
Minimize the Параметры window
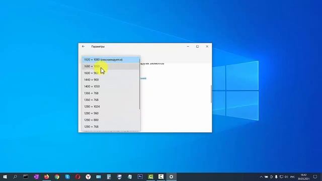[x=188, y=47]
